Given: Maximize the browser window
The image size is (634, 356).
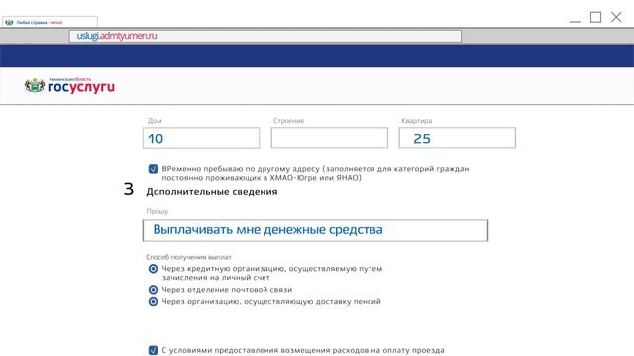Looking at the screenshot, I should point(595,17).
